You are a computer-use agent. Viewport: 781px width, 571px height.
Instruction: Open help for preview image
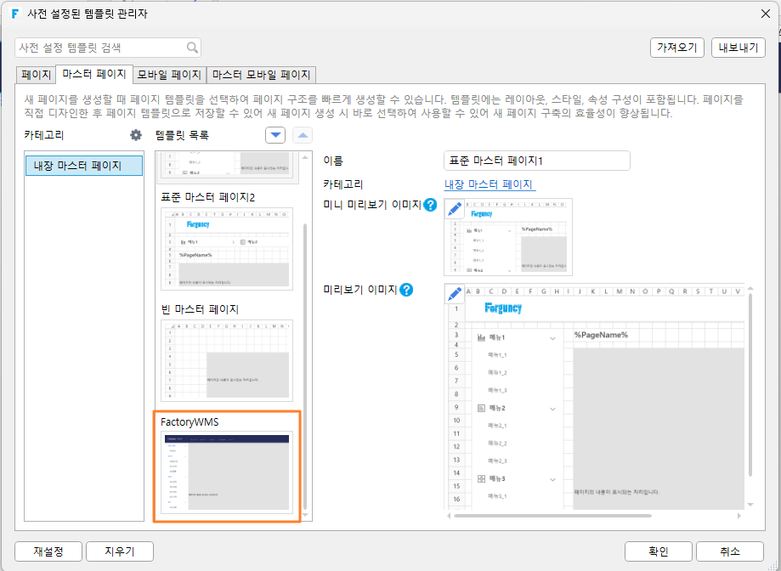coord(406,290)
